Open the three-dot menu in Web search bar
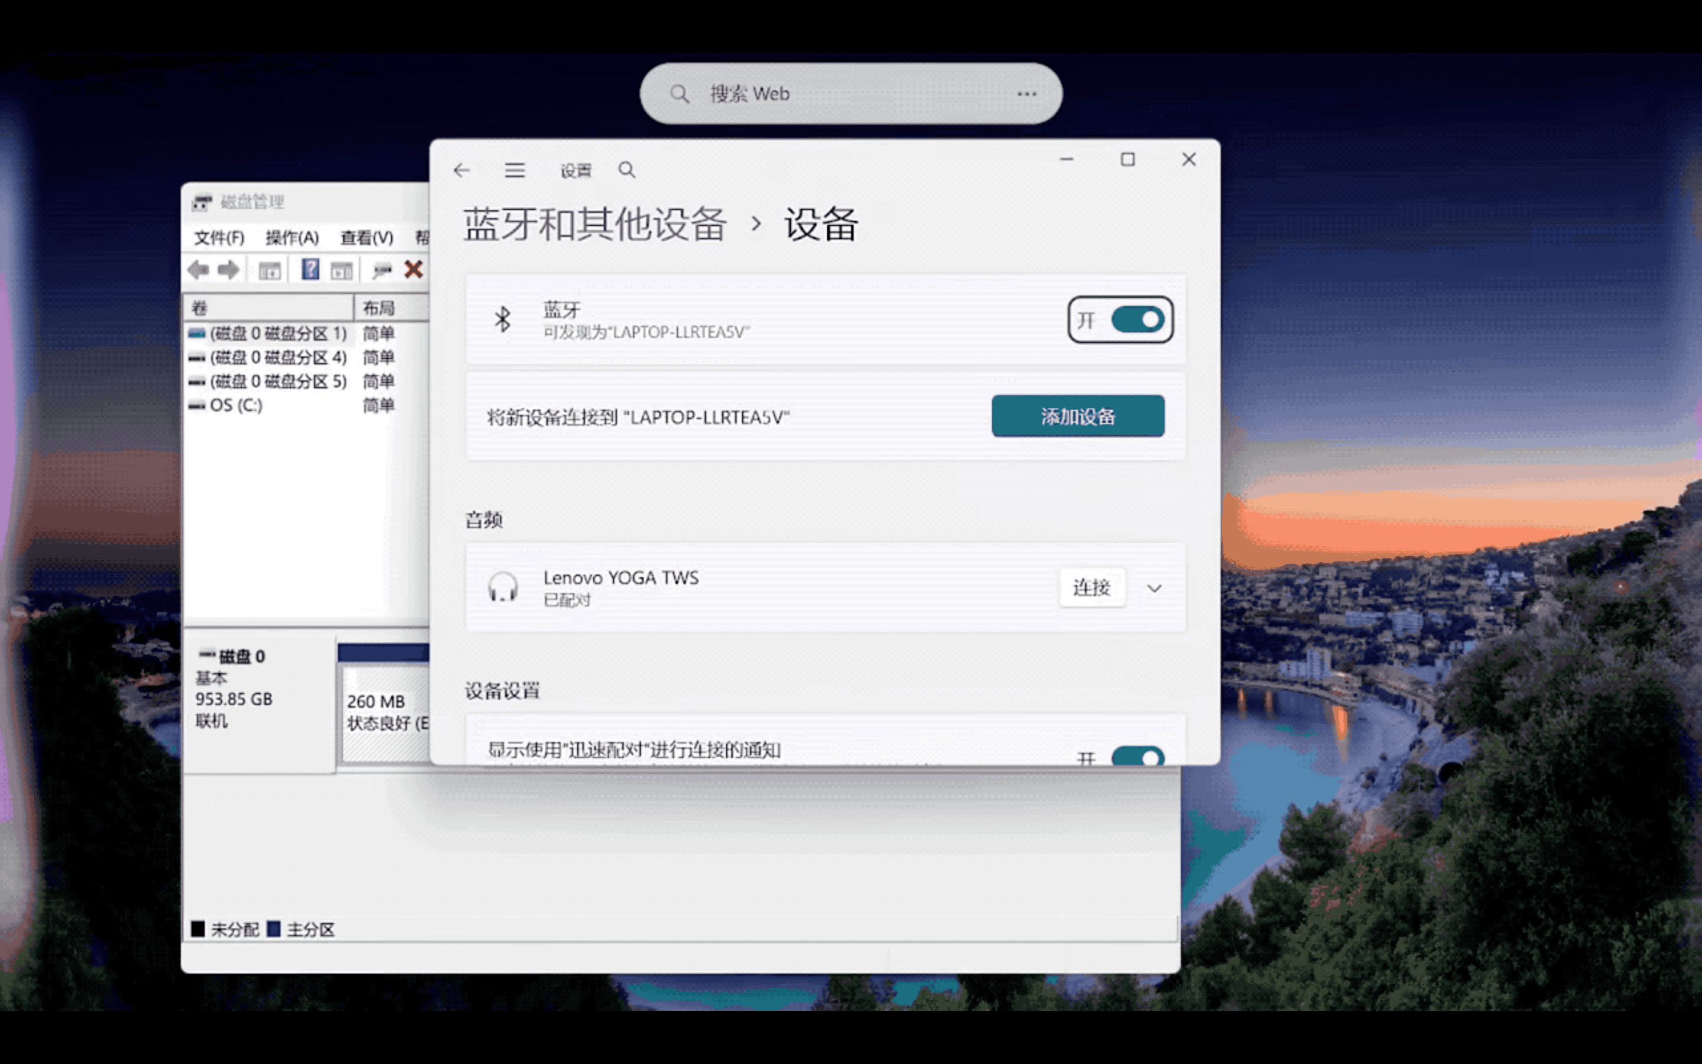Viewport: 1702px width, 1064px height. [1026, 93]
